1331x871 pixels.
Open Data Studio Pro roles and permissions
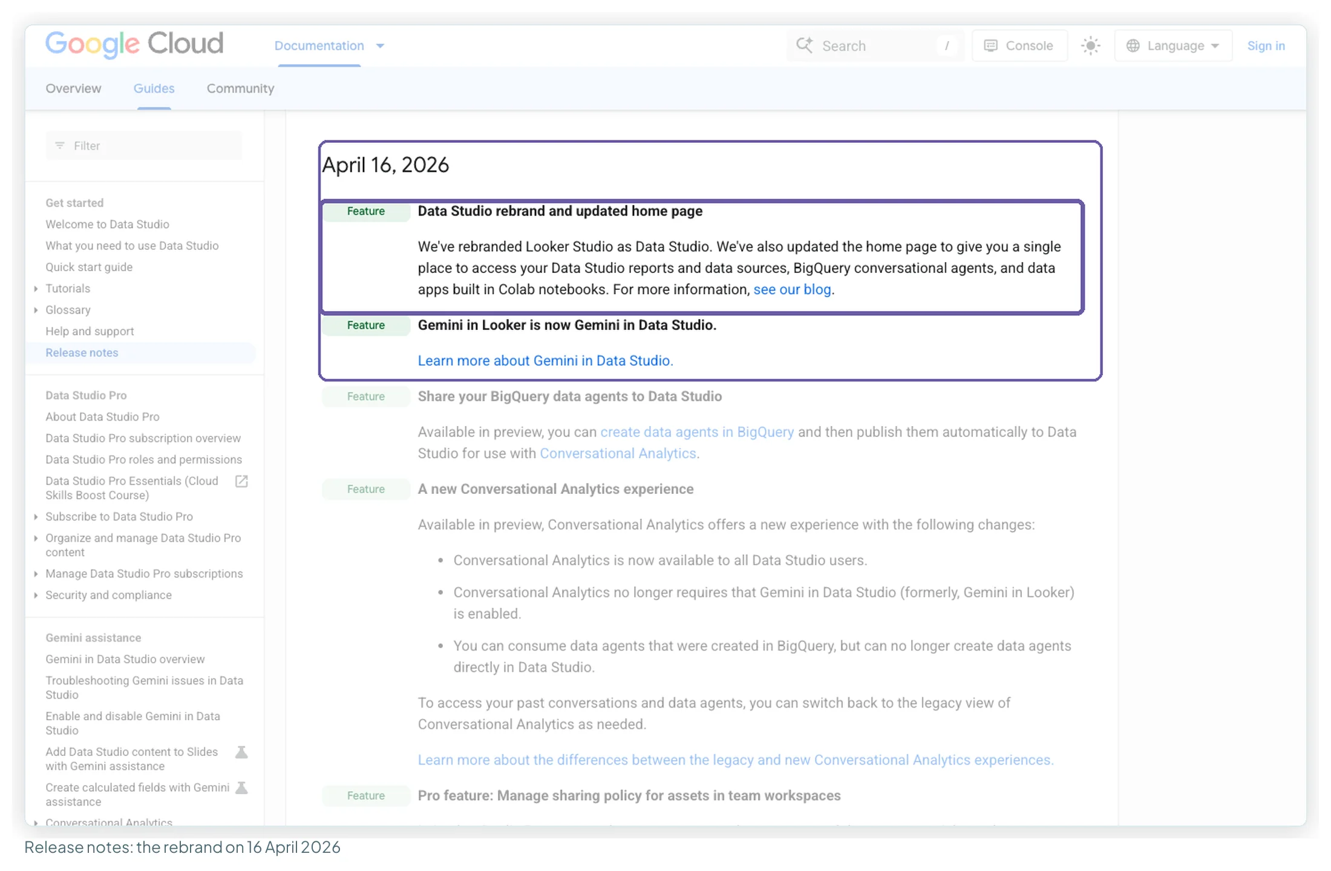coord(143,460)
